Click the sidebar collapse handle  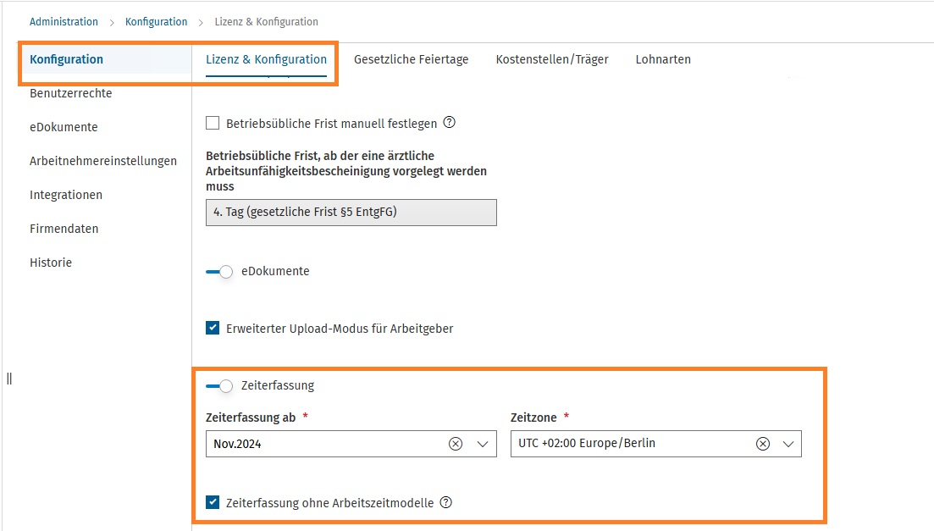[x=9, y=379]
